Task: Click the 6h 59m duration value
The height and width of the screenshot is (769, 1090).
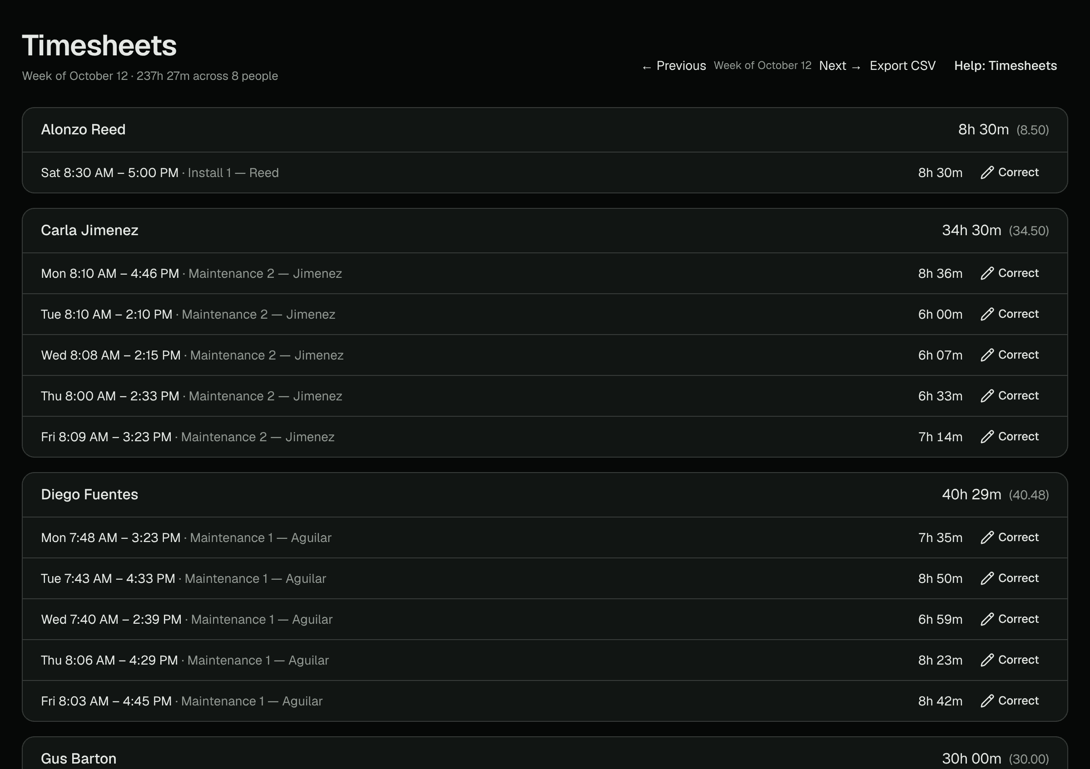Action: 940,619
